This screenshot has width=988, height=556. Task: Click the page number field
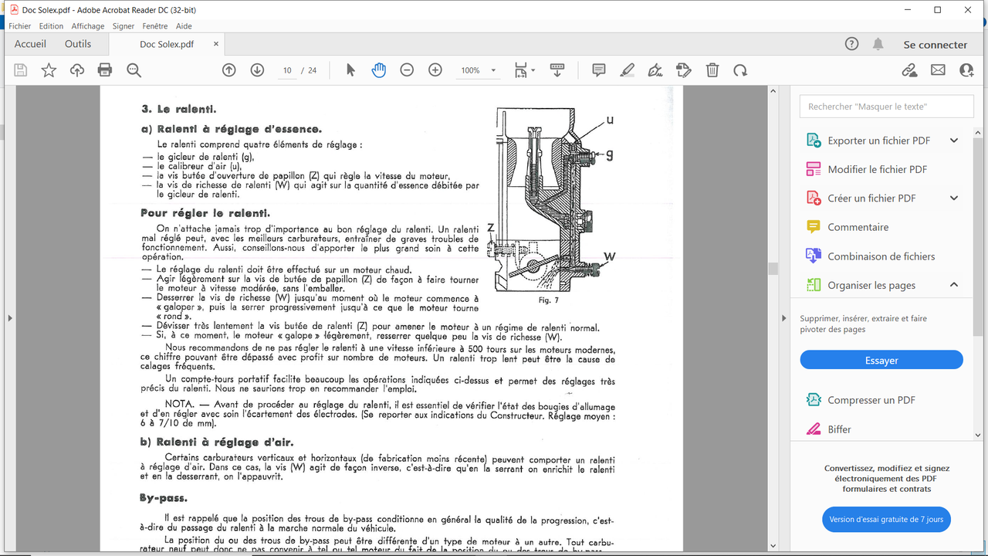[x=287, y=70]
